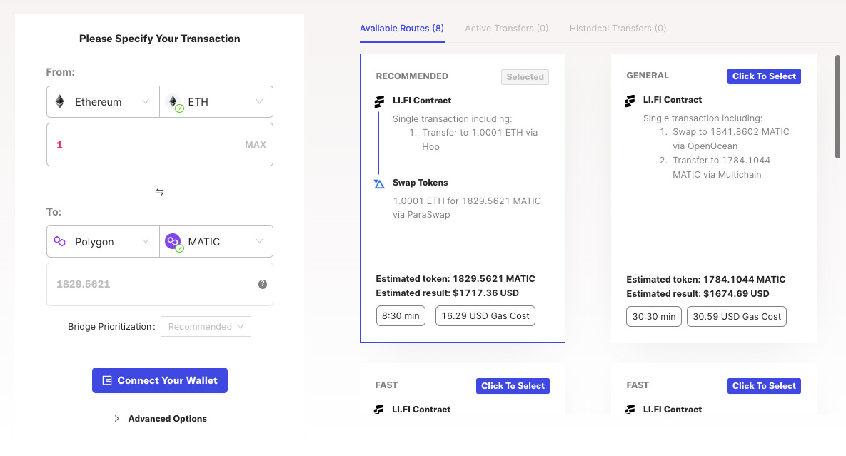Click GENERAL route label
Screen dimensions: 846x456
click(x=648, y=76)
